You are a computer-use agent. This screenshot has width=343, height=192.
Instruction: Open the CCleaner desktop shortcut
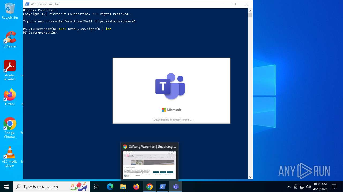[x=10, y=40]
